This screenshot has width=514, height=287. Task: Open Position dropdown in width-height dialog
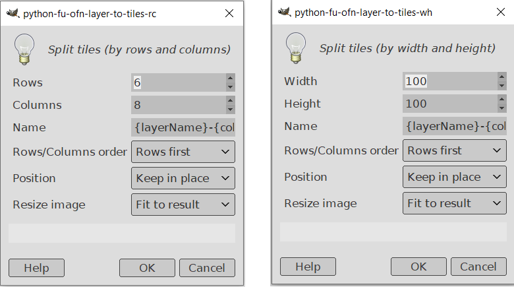point(454,177)
